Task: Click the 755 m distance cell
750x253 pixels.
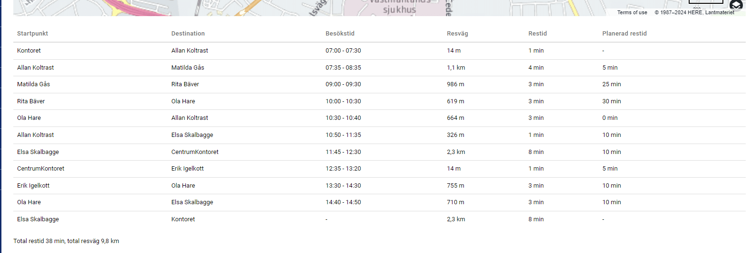Action: (455, 186)
